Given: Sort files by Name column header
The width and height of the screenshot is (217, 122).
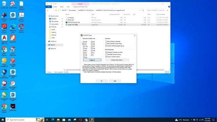Looking at the screenshot, I should [67, 14].
